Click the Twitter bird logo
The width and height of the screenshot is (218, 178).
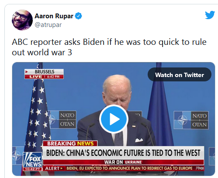pyautogui.click(x=210, y=15)
